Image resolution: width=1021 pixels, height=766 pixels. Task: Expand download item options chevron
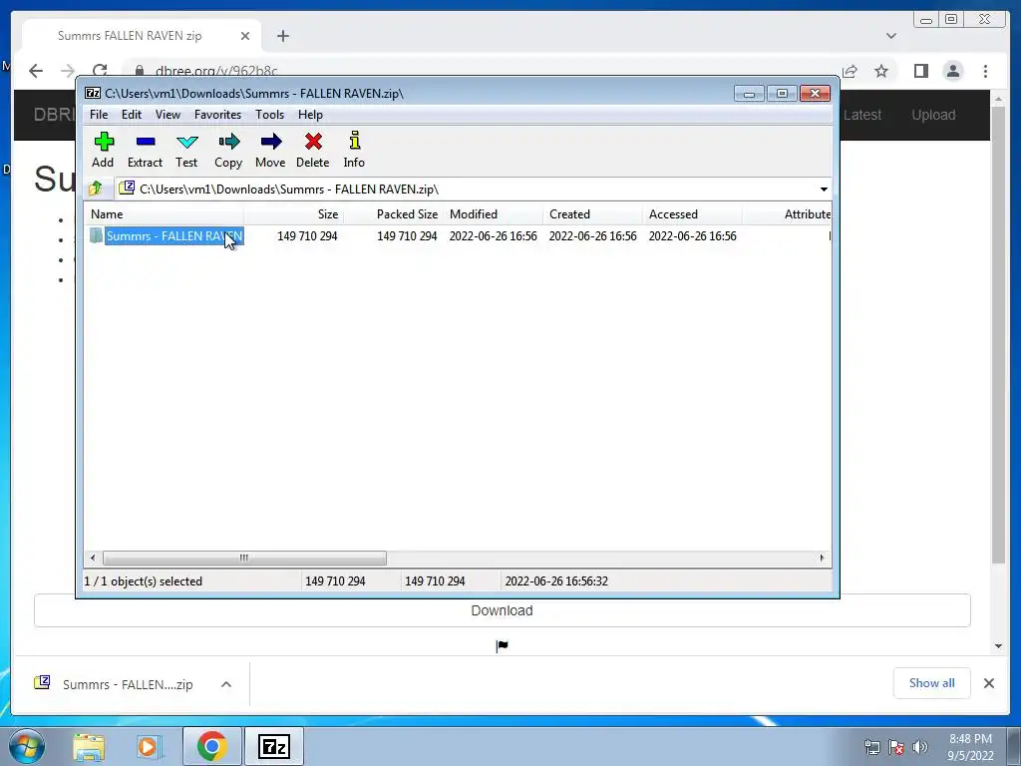click(x=226, y=684)
